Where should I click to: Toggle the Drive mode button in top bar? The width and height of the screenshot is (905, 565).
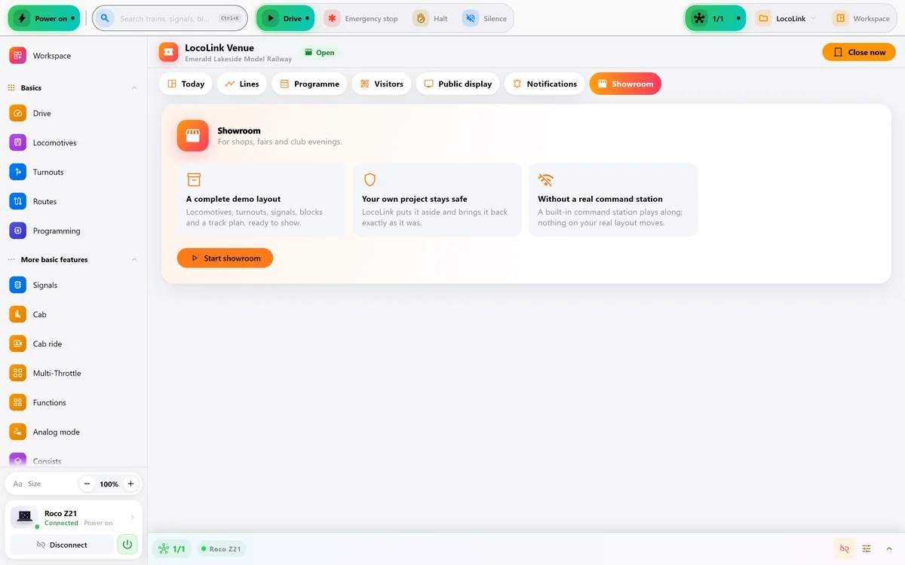click(285, 18)
